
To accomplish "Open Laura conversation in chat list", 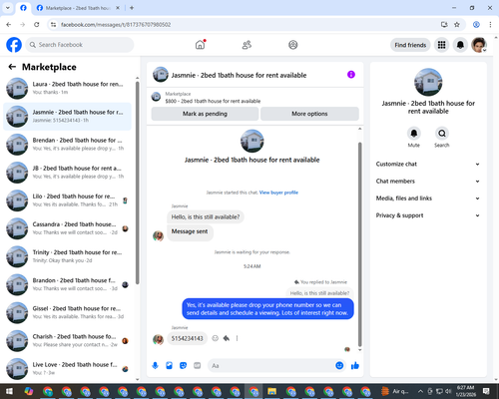I will tap(68, 88).
